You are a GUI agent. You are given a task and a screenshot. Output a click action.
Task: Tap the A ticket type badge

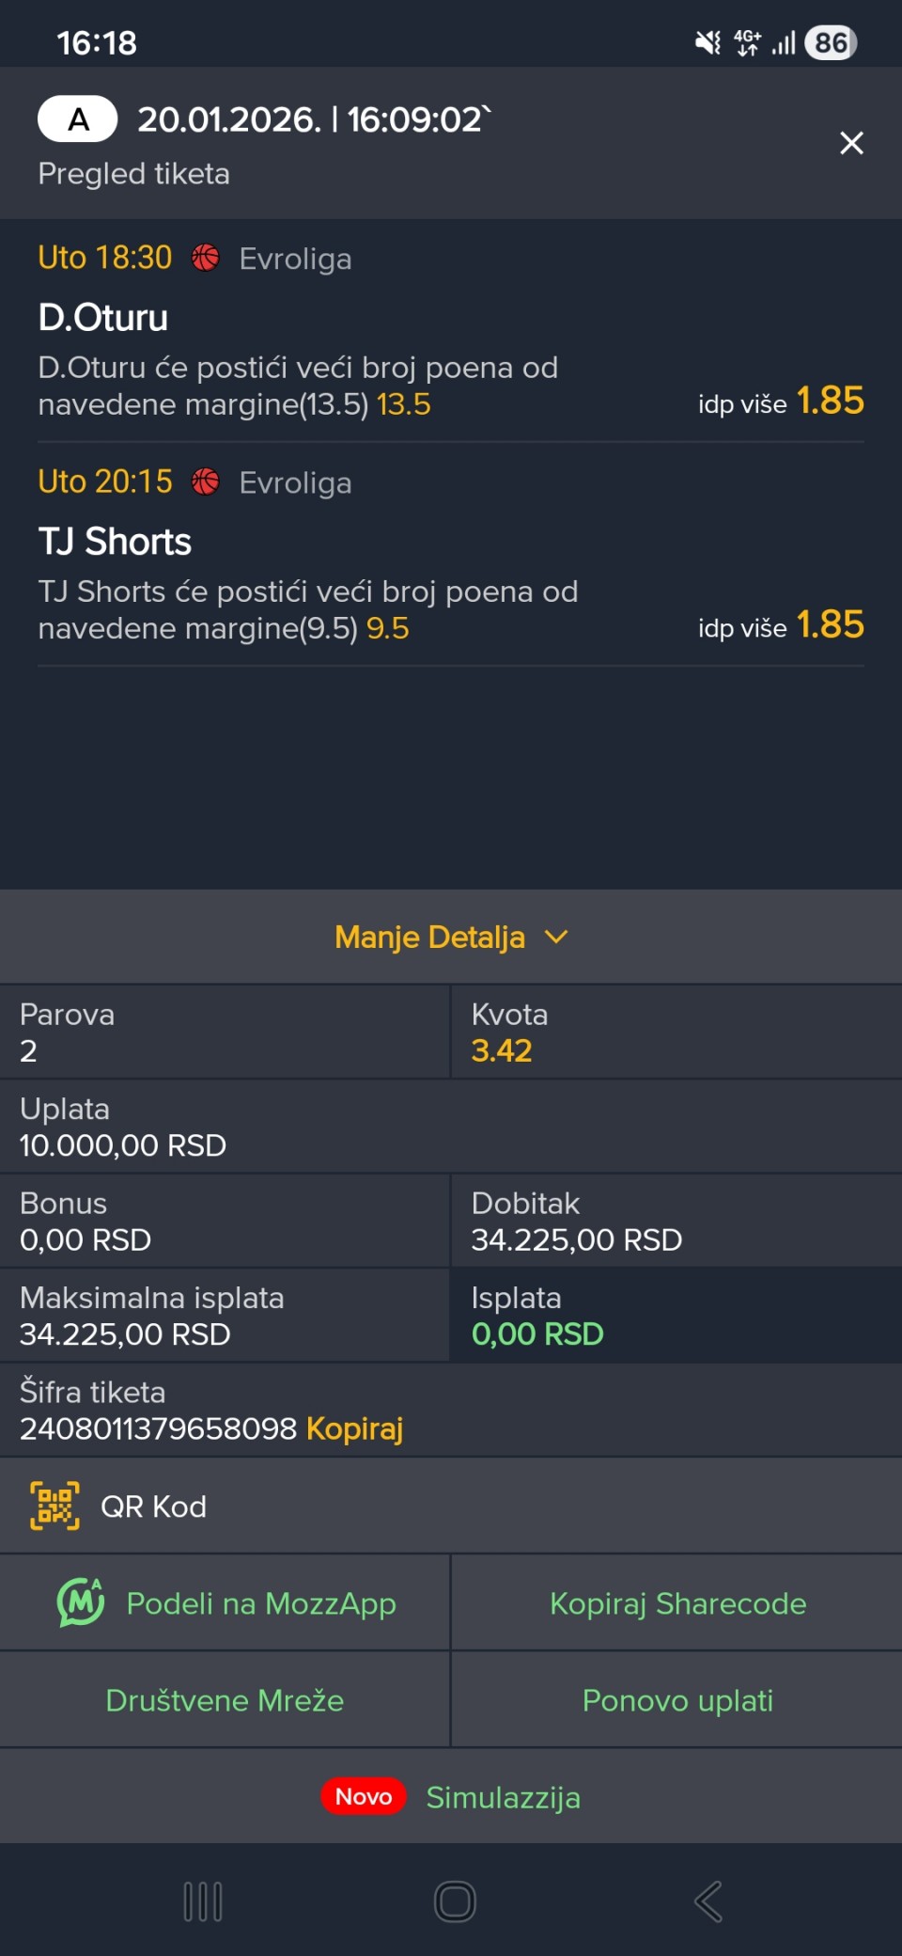[78, 119]
